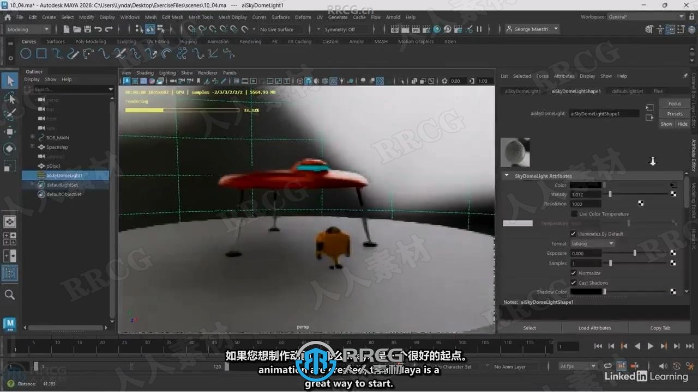The height and width of the screenshot is (392, 698).
Task: Switch to the Poly Modeling shelf tab
Action: [91, 41]
